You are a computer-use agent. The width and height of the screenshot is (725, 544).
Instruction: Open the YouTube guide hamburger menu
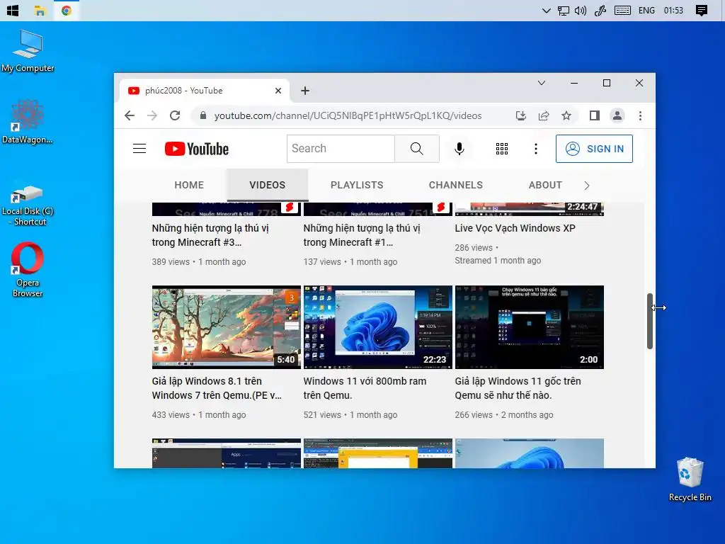[x=139, y=149]
